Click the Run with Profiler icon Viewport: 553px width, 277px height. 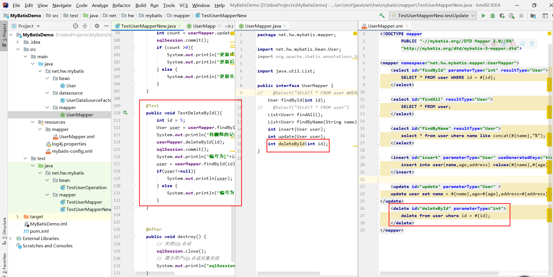point(512,16)
